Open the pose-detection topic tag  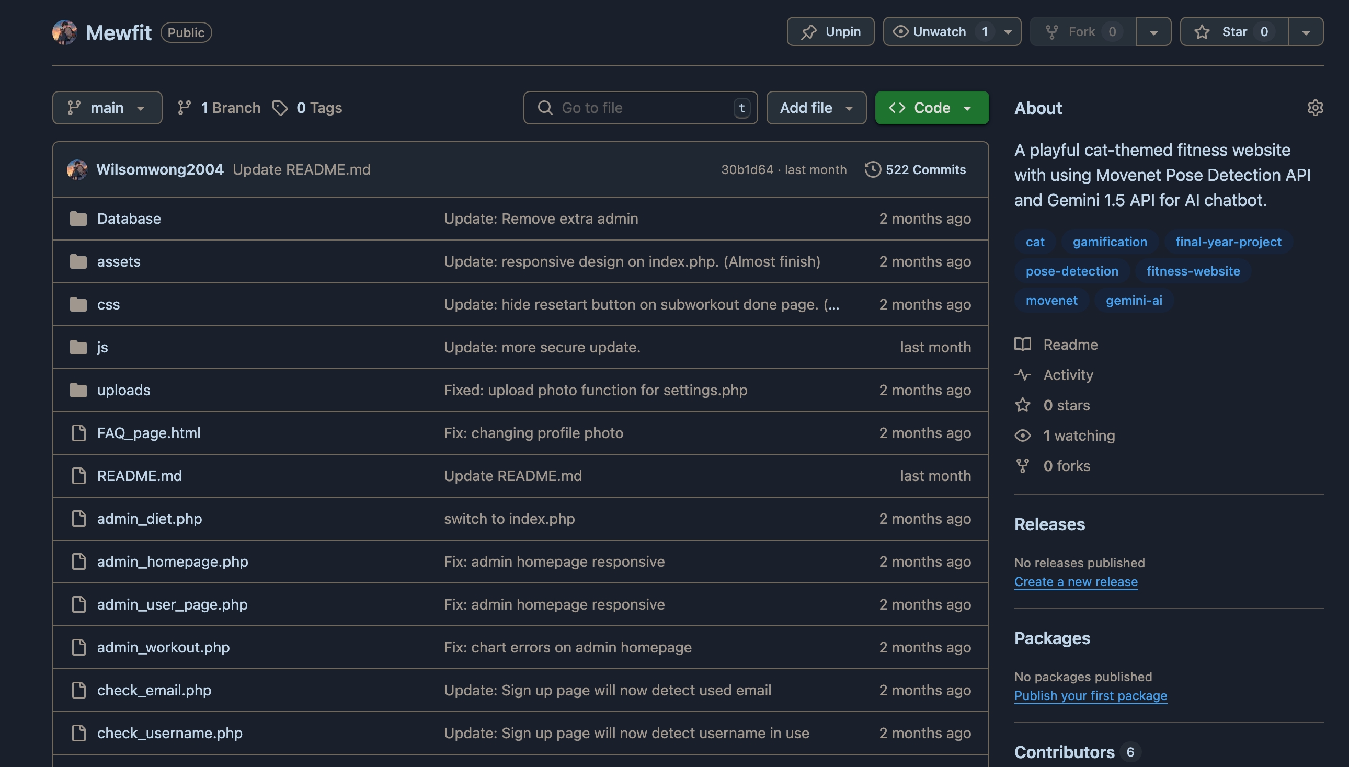click(x=1071, y=271)
